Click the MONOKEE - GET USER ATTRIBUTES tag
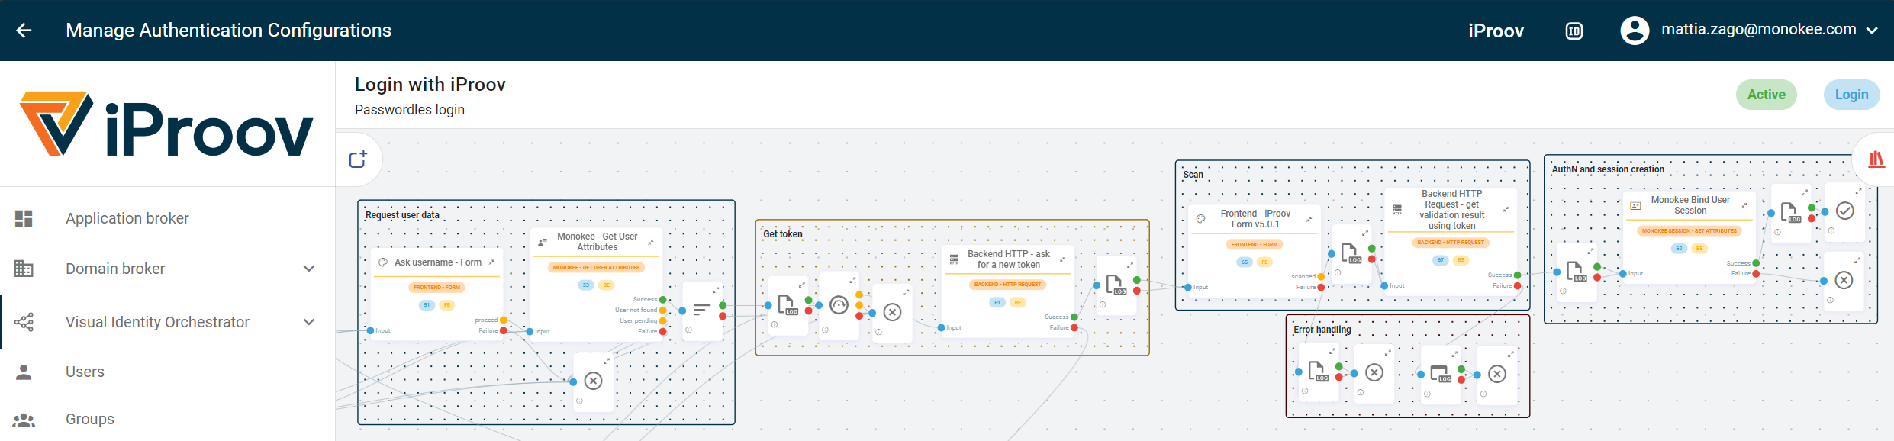The height and width of the screenshot is (441, 1894). (597, 267)
